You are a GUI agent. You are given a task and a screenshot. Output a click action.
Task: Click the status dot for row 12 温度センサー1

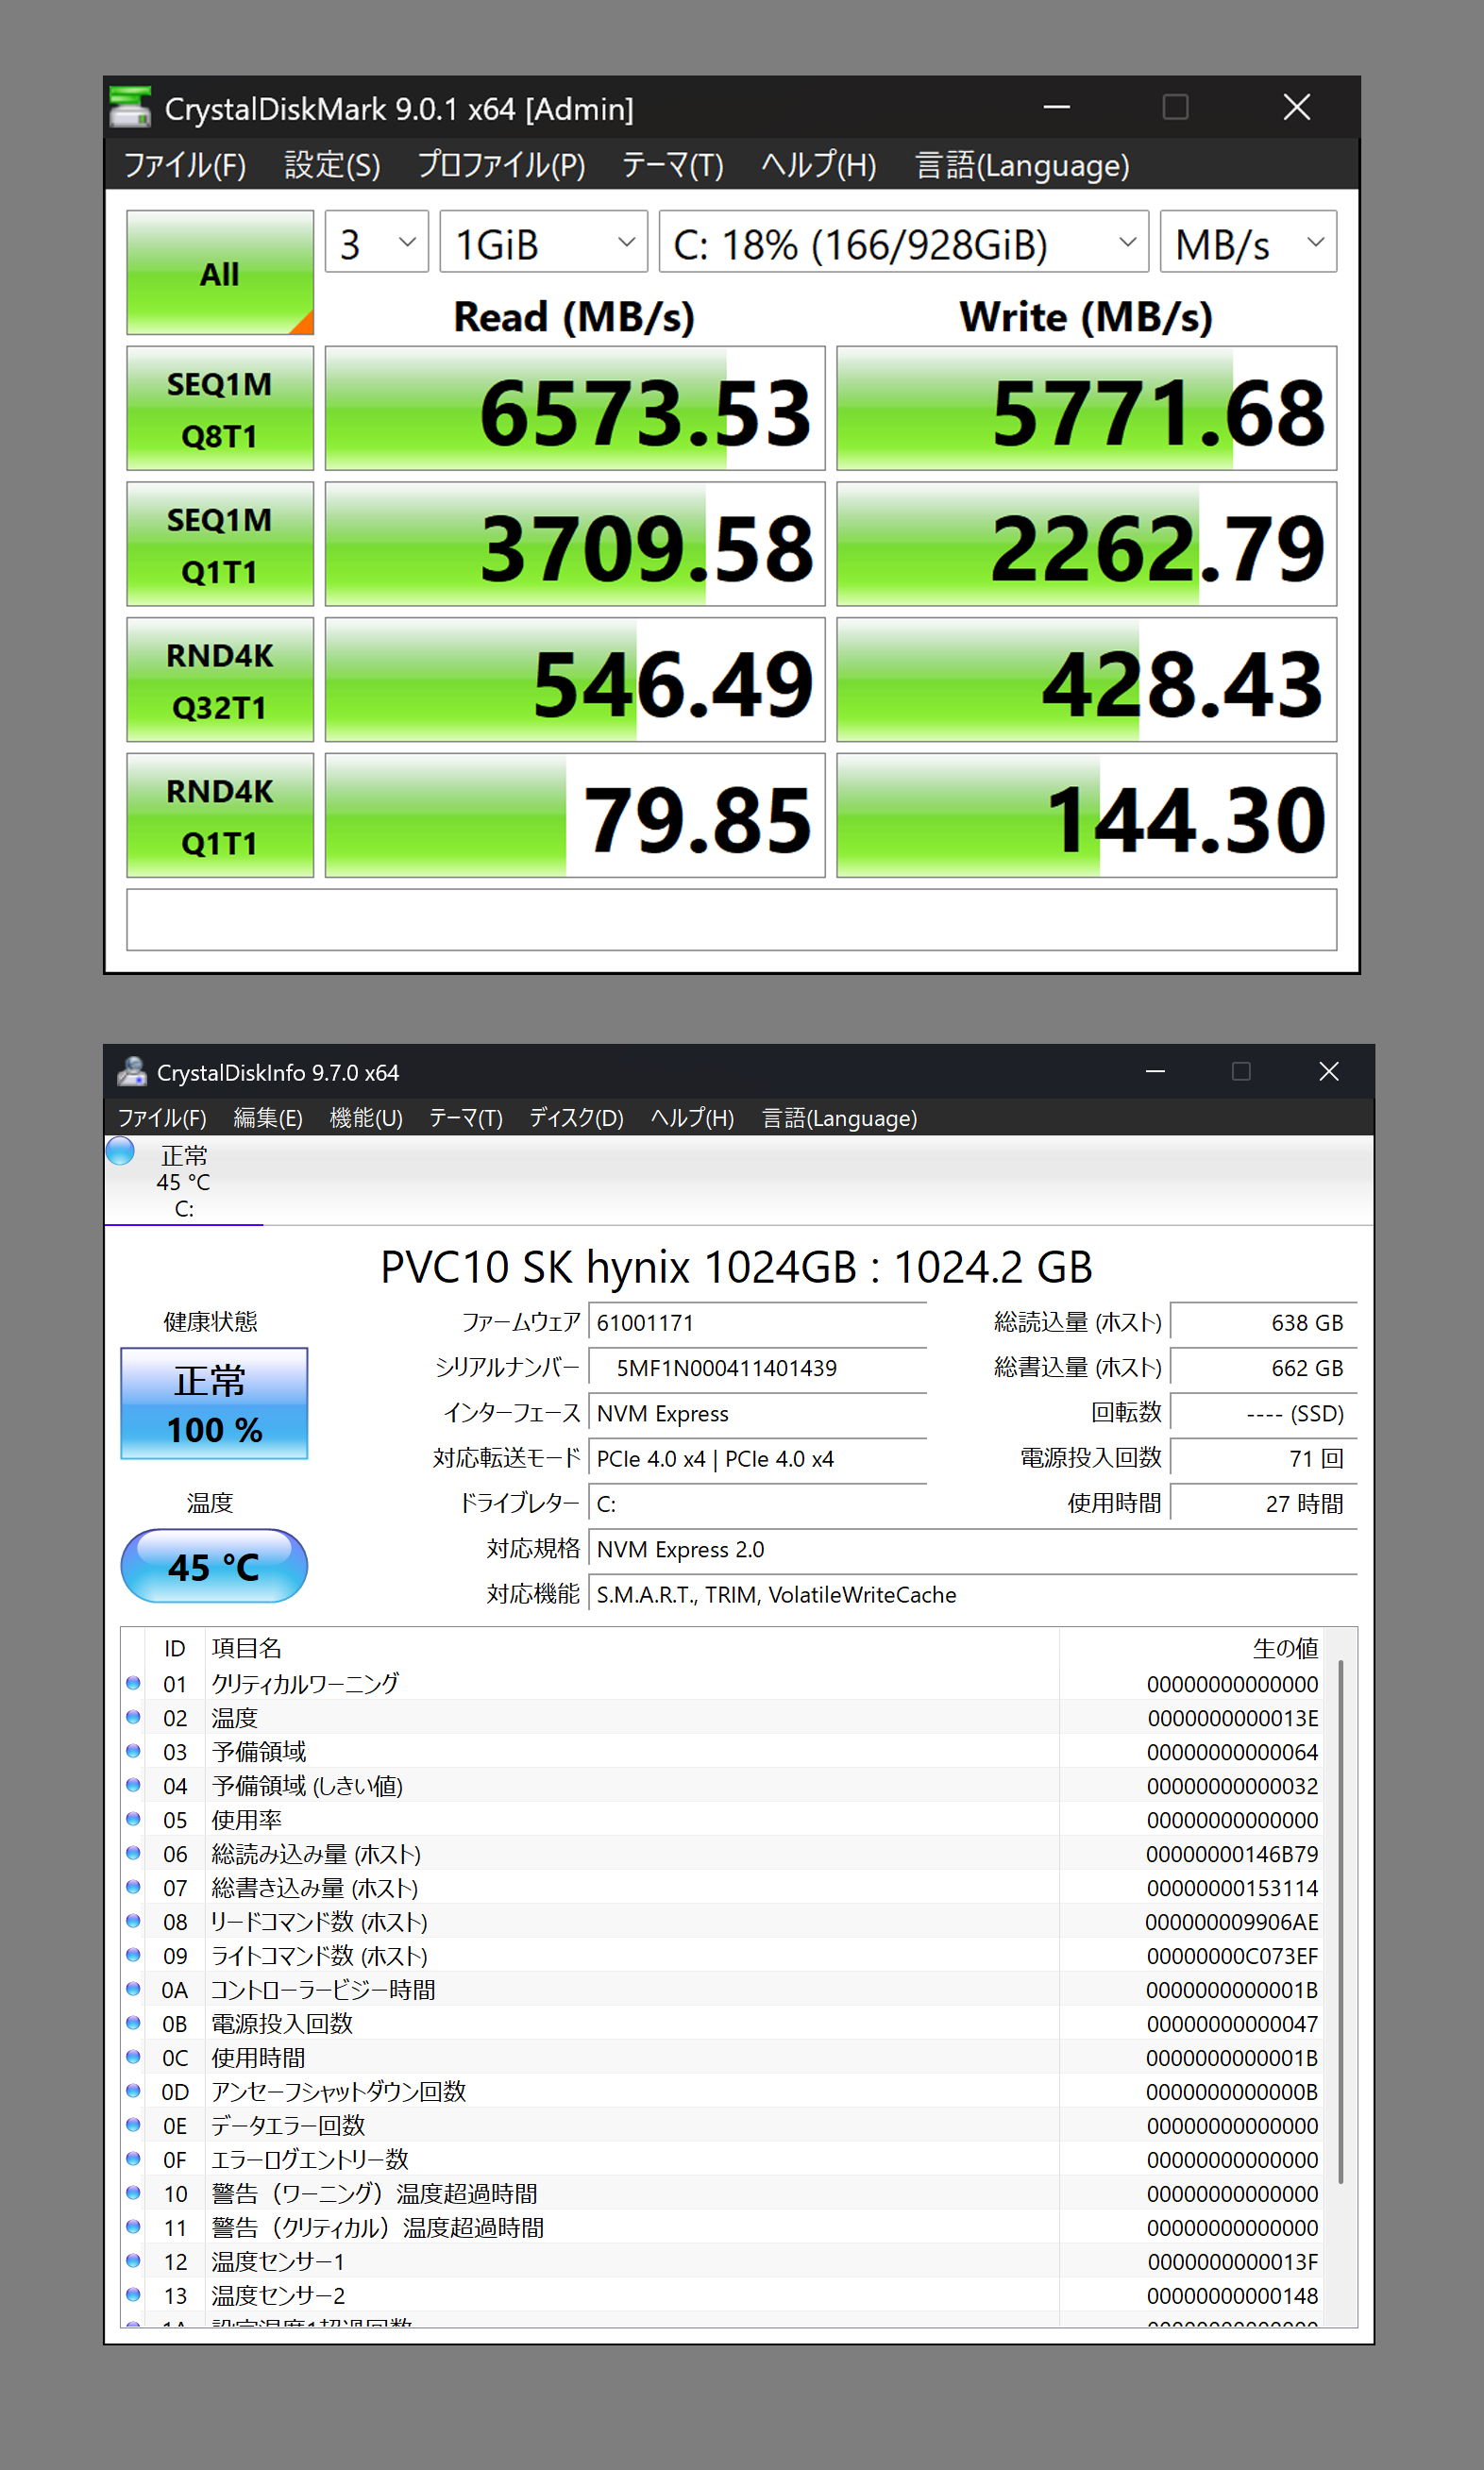(x=133, y=2261)
